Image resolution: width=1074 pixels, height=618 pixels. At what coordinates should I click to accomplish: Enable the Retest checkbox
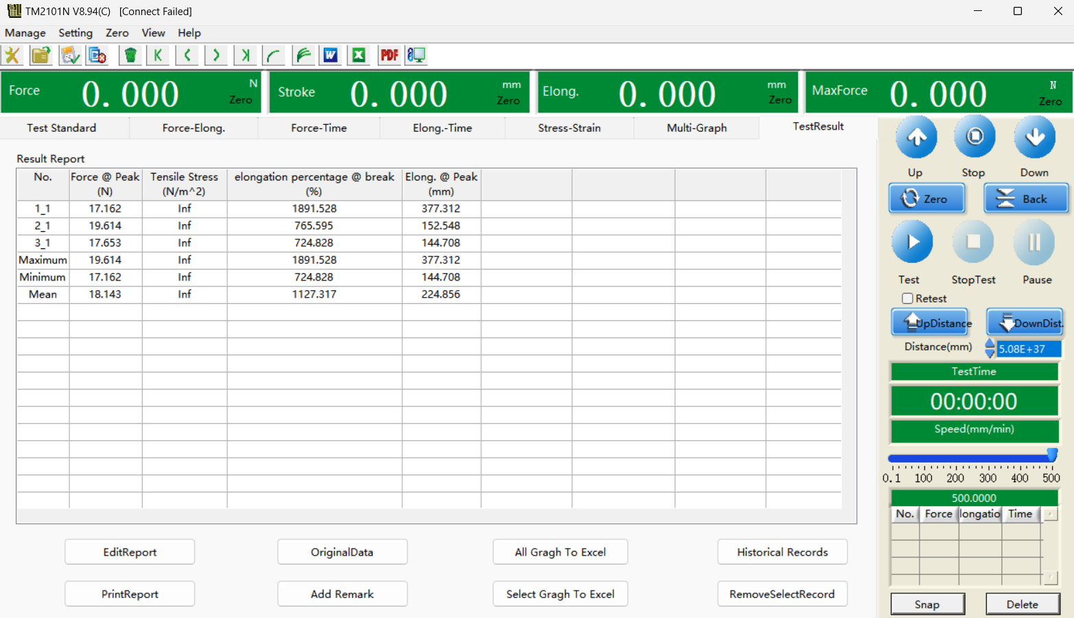[907, 298]
